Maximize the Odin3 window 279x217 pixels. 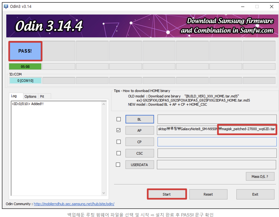click(257, 6)
